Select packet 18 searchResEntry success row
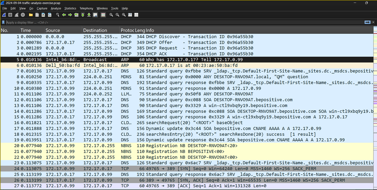The image size is (377, 190). point(187,134)
